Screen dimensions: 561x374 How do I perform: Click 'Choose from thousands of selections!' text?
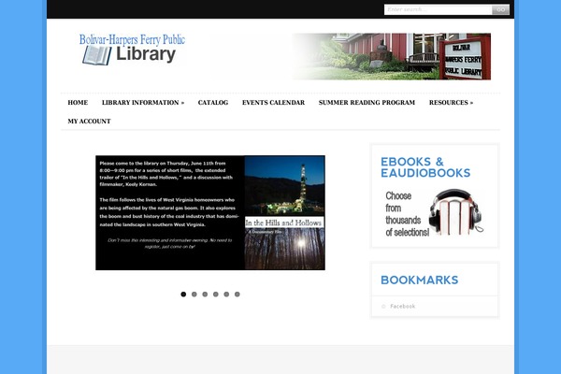pyautogui.click(x=407, y=214)
